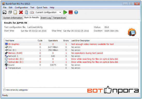Select the Disk (E:) test name
Viewport: 142px width, 99px height.
pos(12,50)
